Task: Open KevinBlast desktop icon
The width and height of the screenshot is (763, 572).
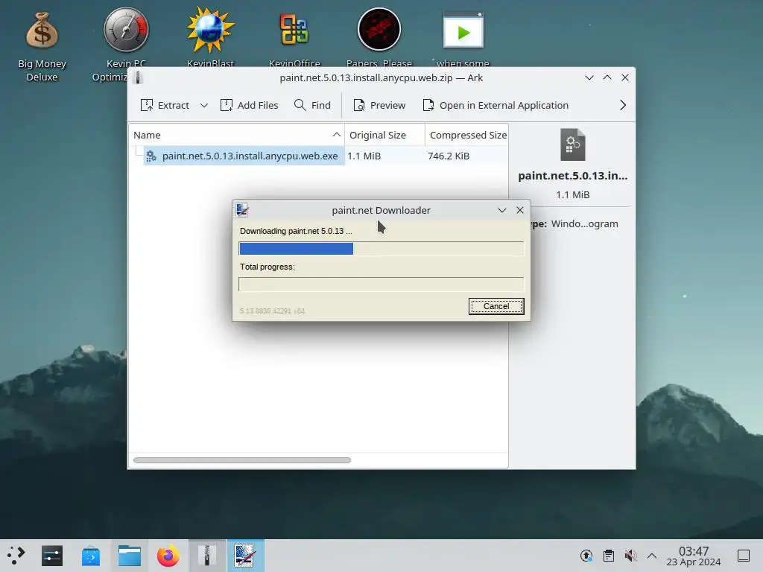Action: pos(210,36)
